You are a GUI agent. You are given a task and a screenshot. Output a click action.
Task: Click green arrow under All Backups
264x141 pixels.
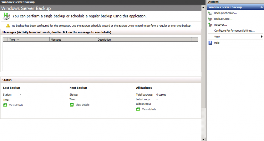[x=138, y=109]
